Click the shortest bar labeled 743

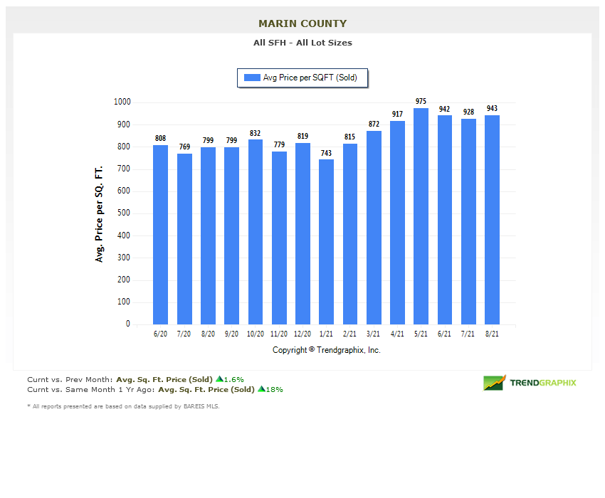point(326,242)
